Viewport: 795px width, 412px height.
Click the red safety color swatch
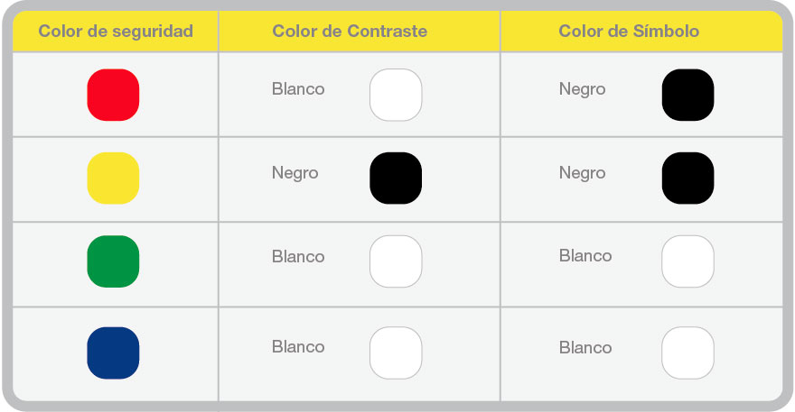point(113,95)
